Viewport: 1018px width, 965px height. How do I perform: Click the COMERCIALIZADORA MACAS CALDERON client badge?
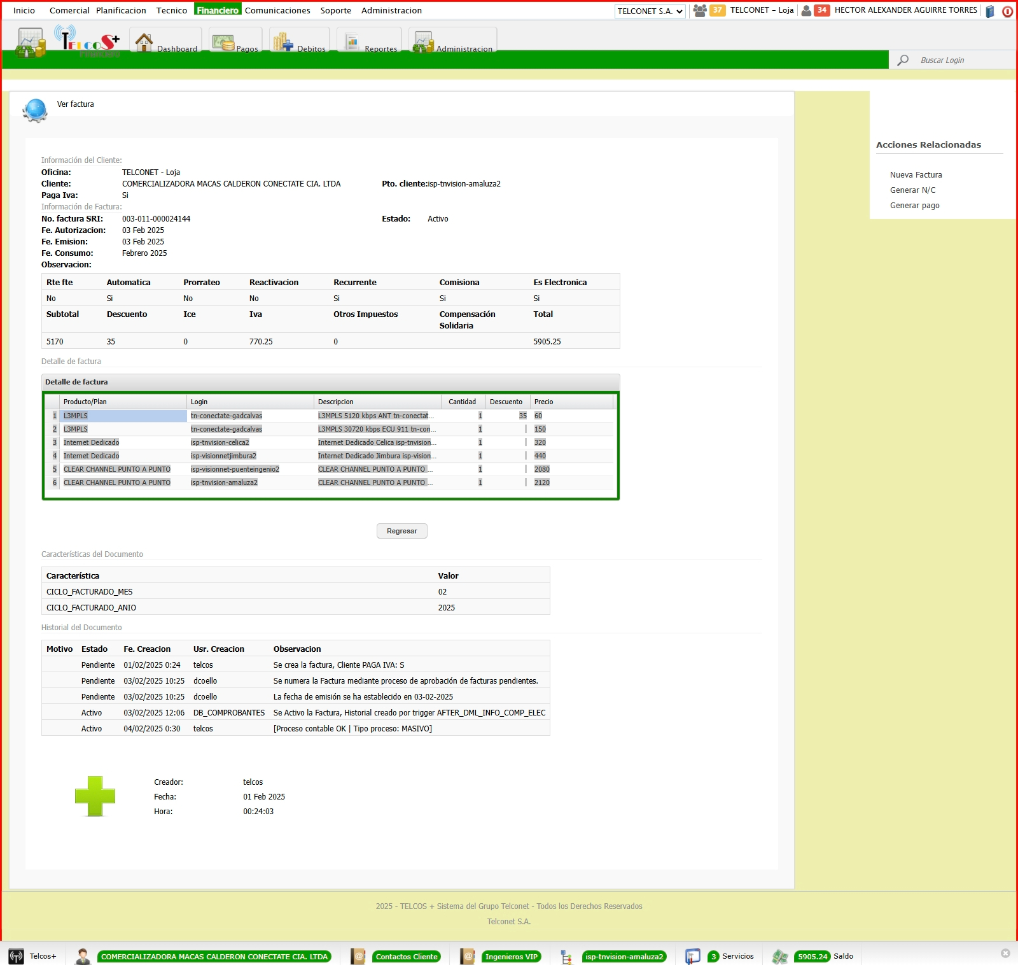pos(214,957)
